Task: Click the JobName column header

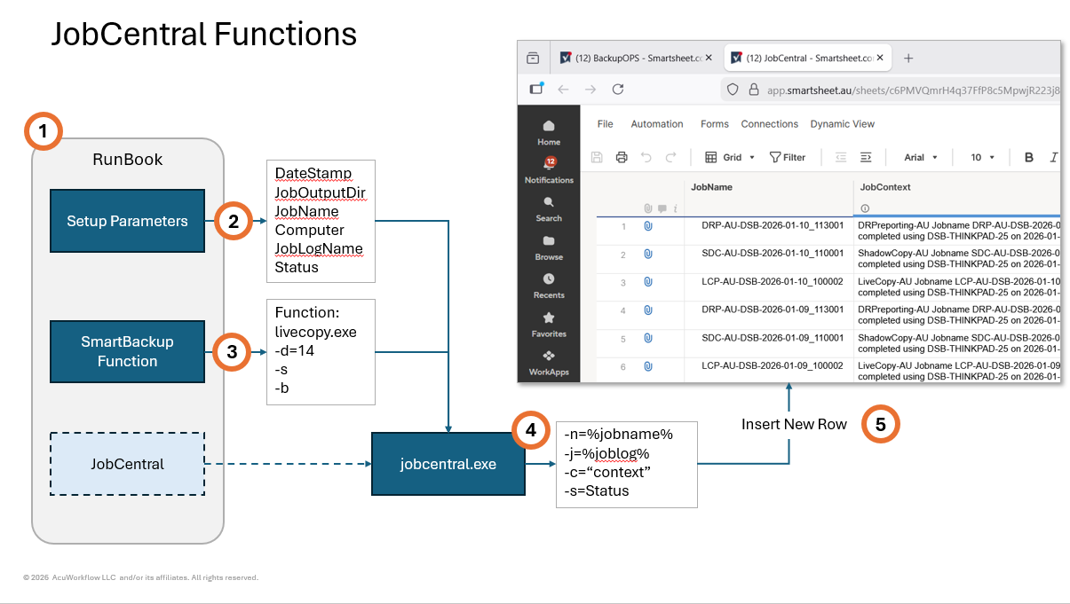Action: [711, 187]
